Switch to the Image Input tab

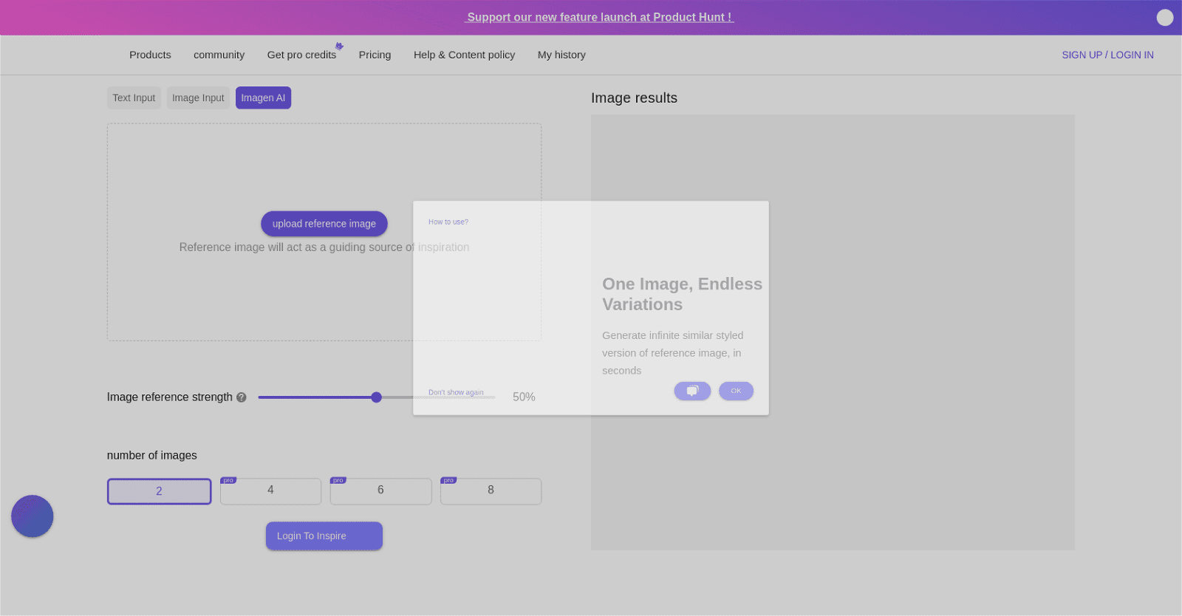(198, 98)
